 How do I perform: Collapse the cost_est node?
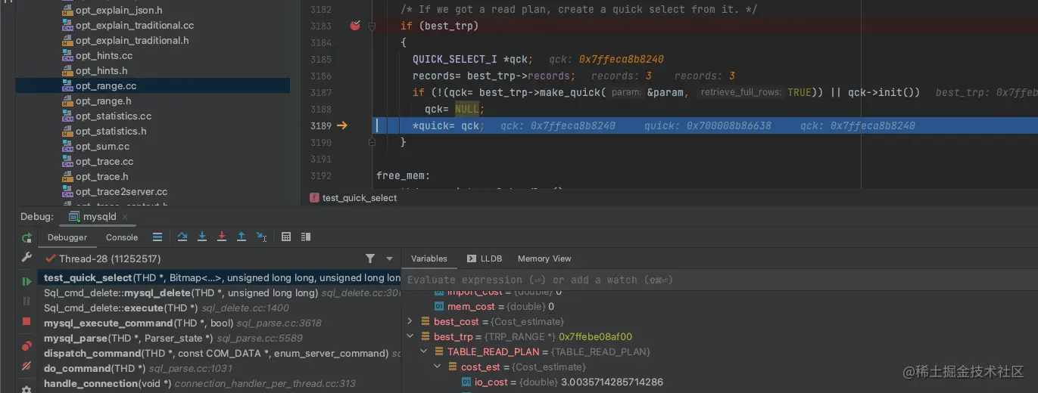click(438, 367)
